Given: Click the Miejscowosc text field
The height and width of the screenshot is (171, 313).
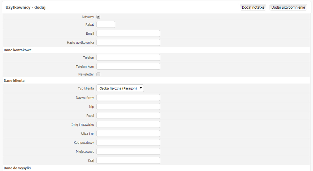Looking at the screenshot, I should (x=128, y=152).
